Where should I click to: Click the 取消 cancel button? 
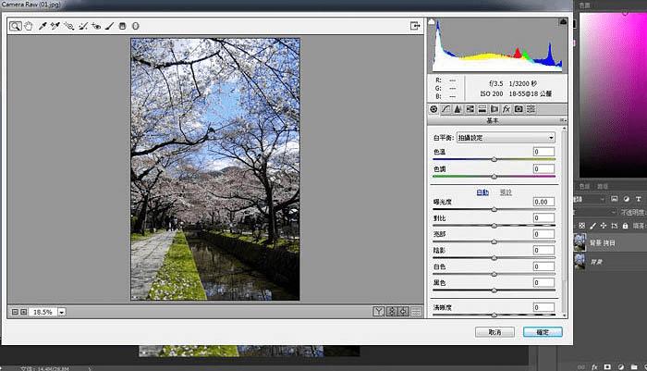tap(494, 332)
